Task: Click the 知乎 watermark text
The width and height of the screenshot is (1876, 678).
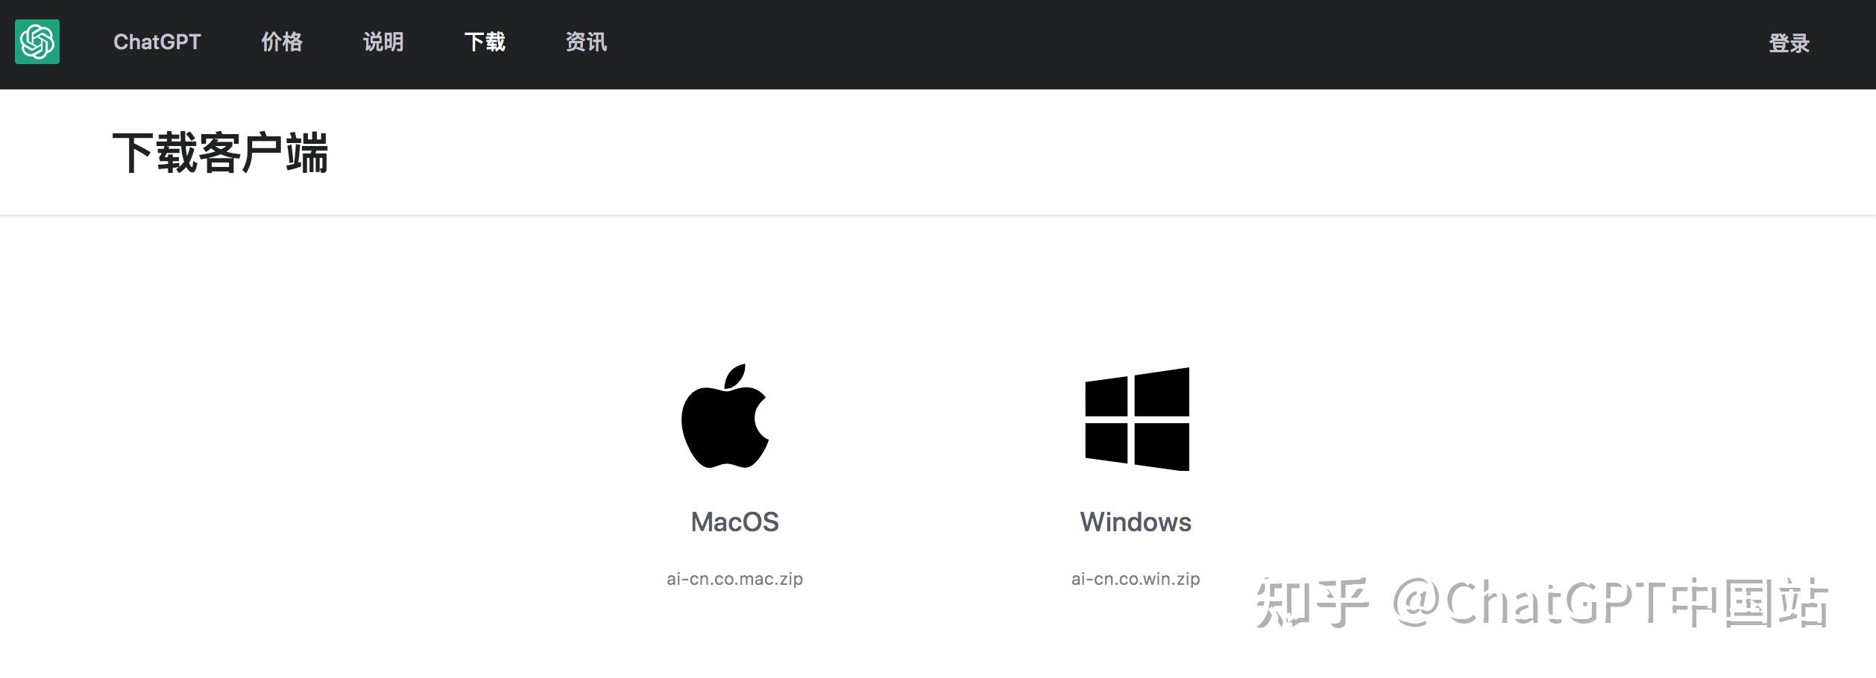Action: tap(1312, 602)
